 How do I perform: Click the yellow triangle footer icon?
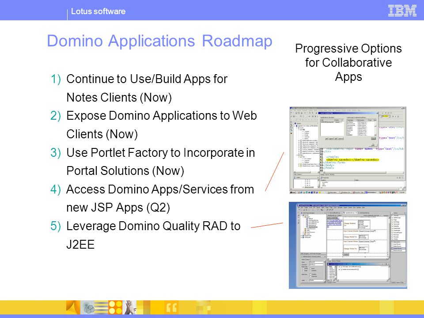(x=73, y=307)
